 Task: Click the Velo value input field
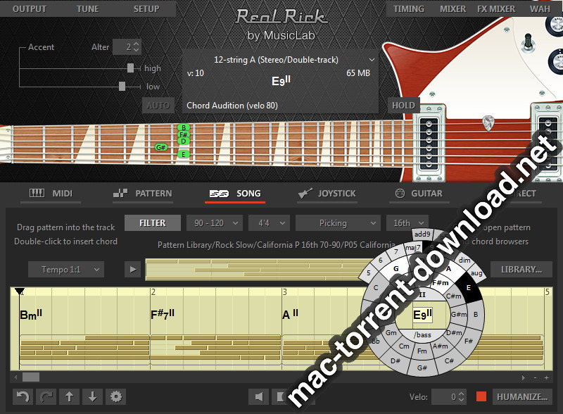pos(448,396)
